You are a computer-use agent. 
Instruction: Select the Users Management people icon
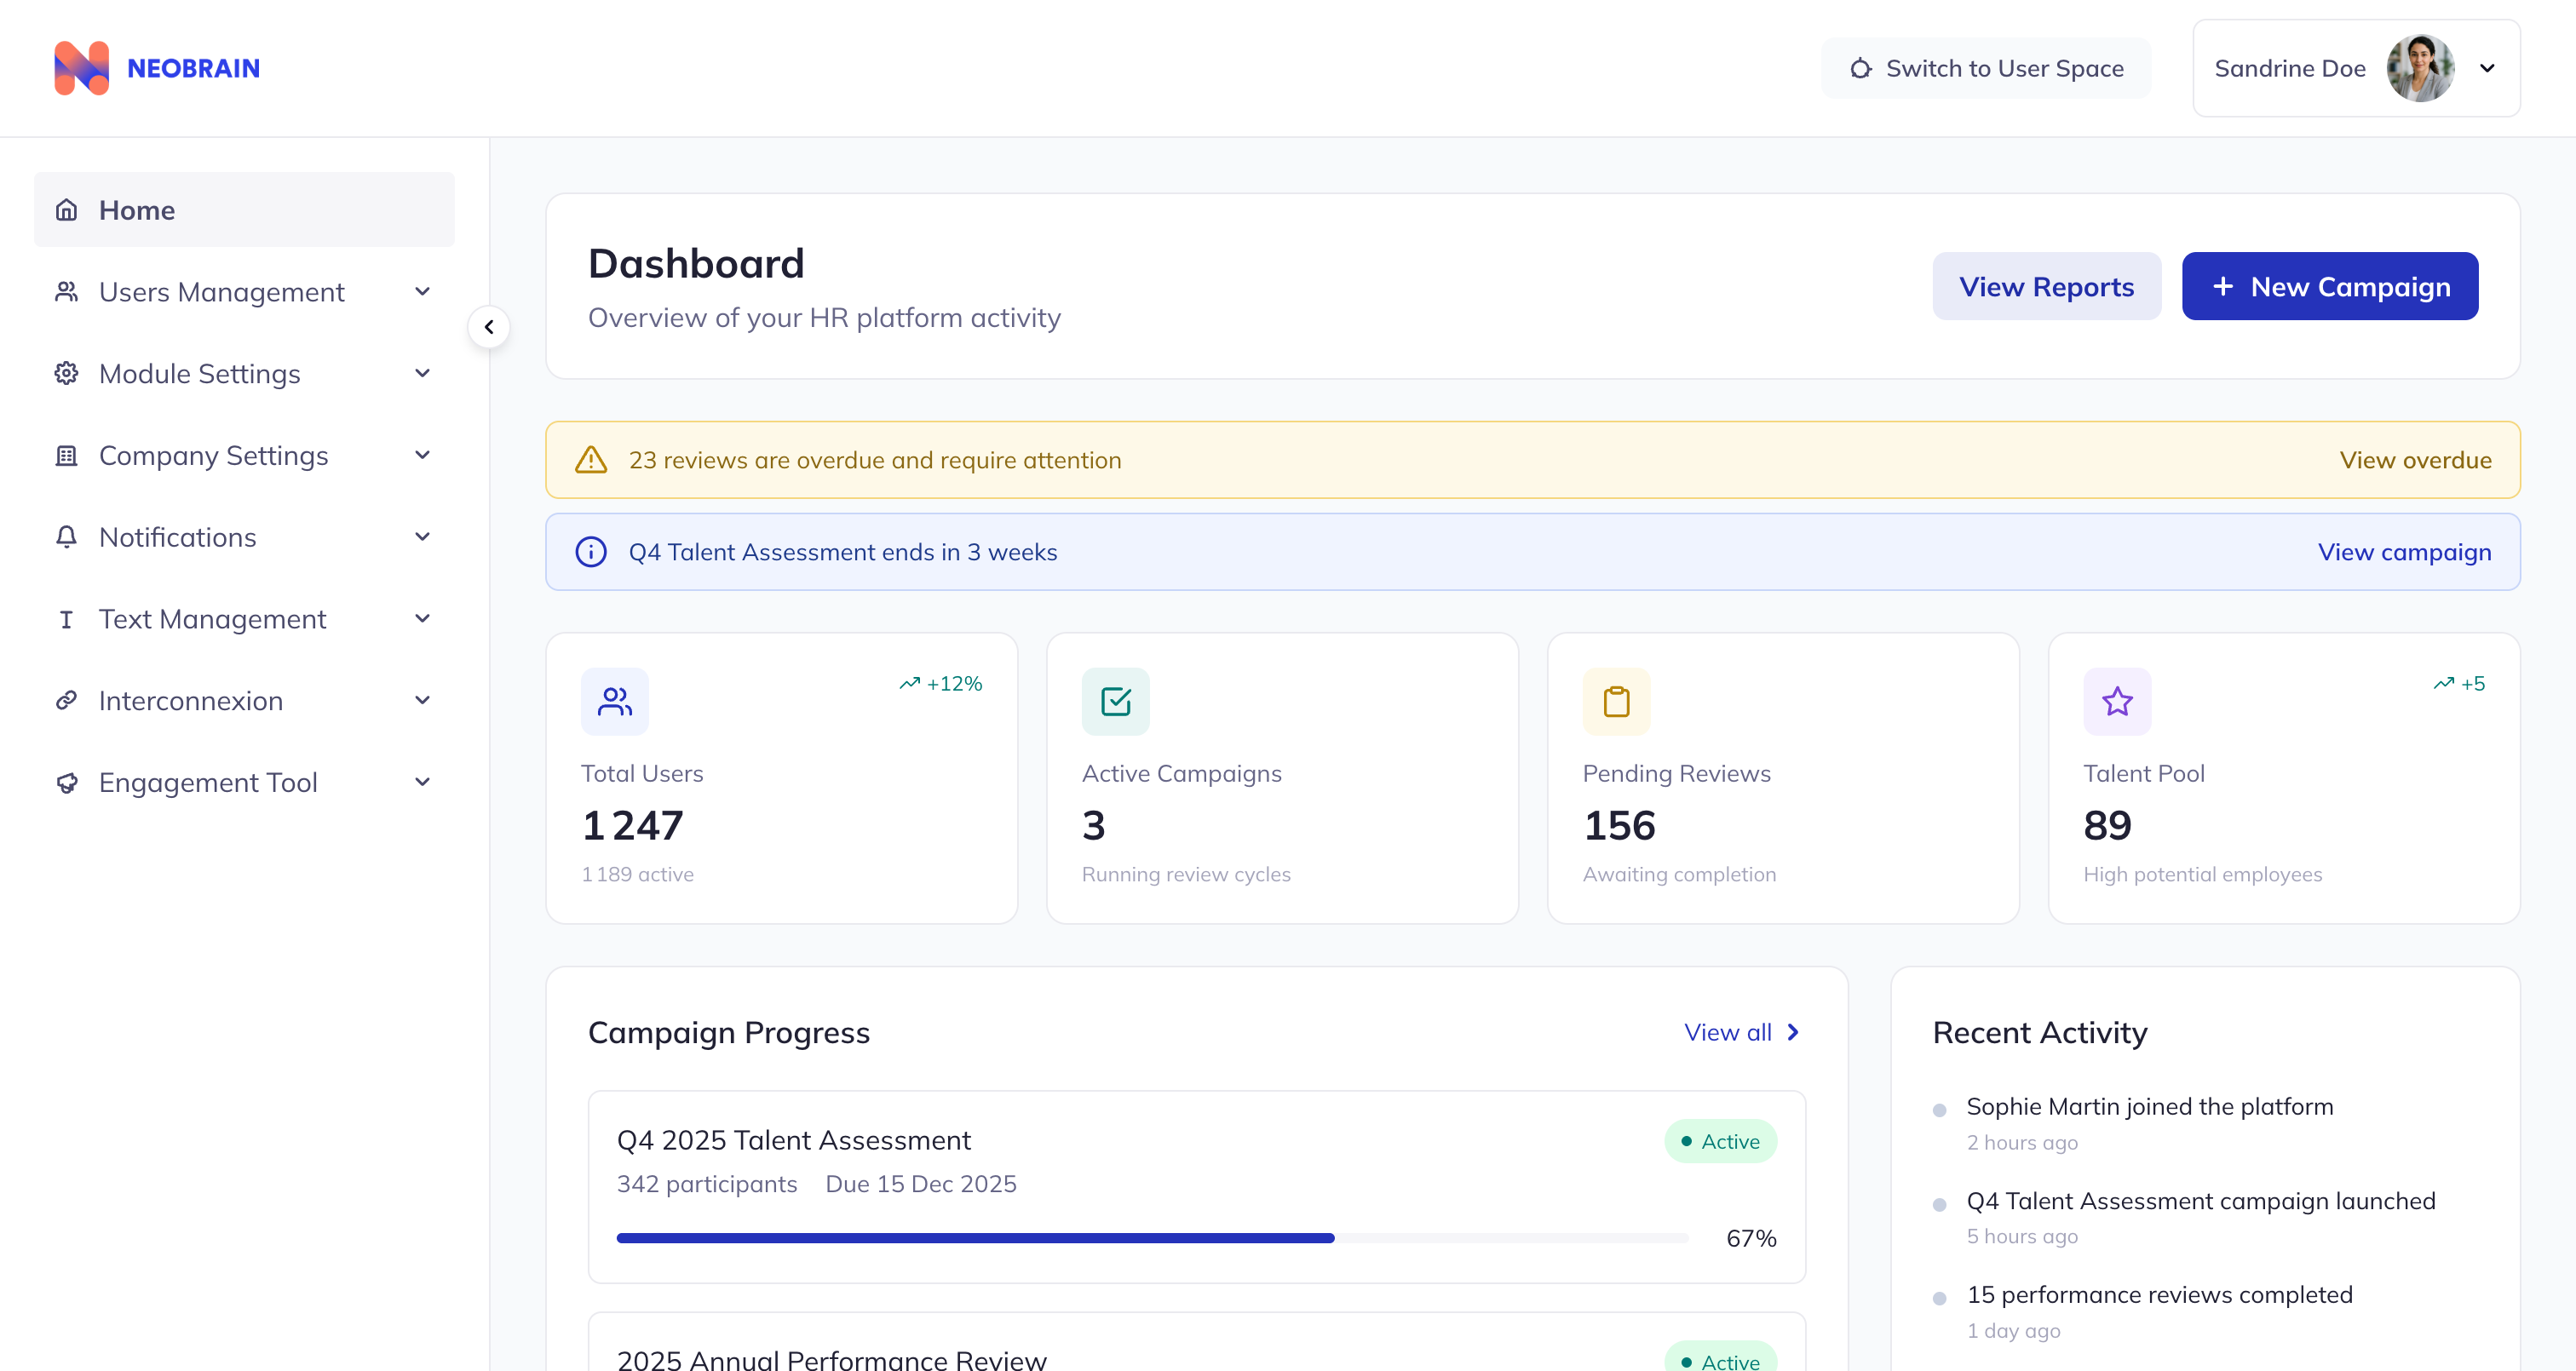click(66, 291)
